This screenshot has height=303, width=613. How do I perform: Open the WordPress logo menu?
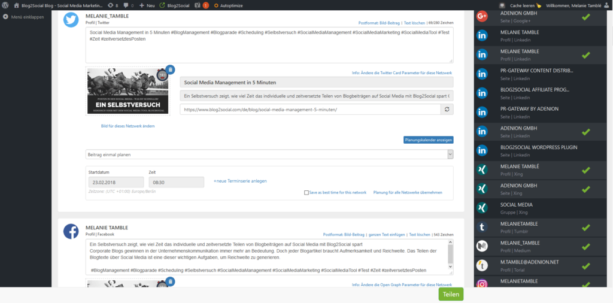5,5
